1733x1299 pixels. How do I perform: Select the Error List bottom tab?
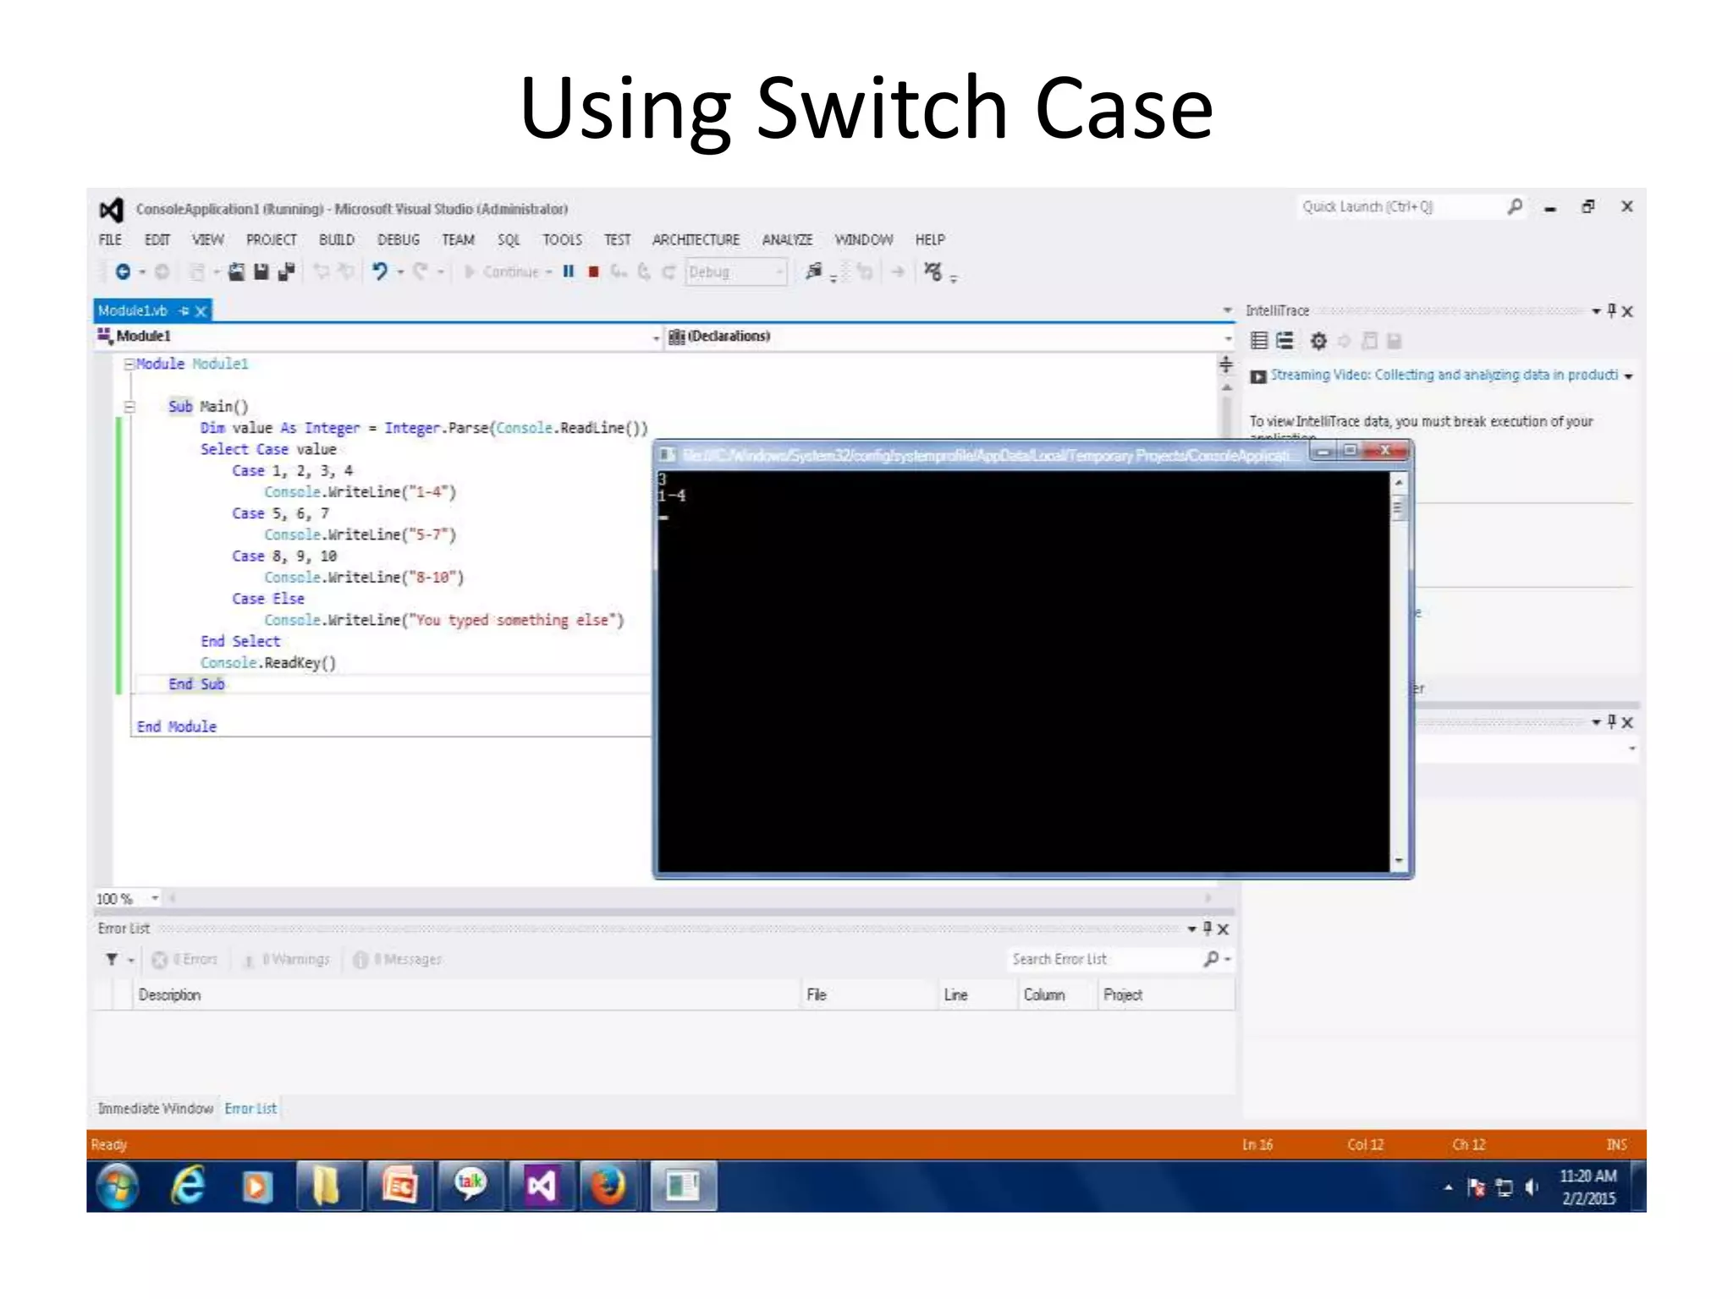(x=250, y=1108)
